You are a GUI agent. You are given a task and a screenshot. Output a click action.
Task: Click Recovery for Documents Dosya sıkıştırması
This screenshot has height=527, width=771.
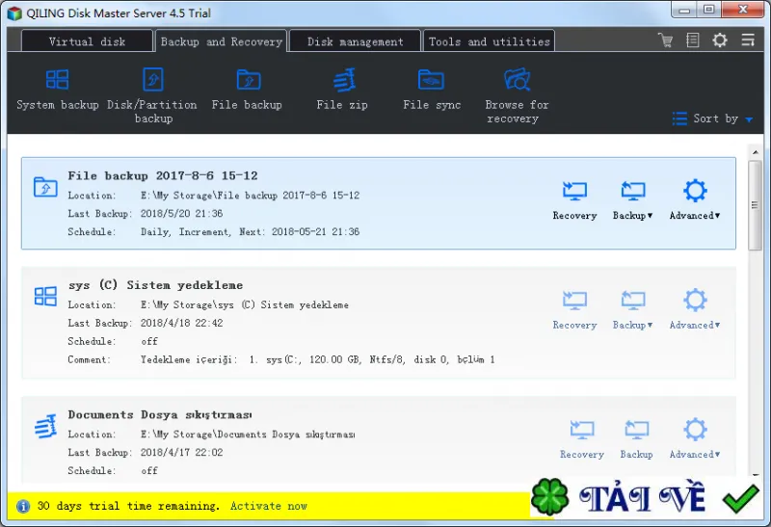[582, 439]
